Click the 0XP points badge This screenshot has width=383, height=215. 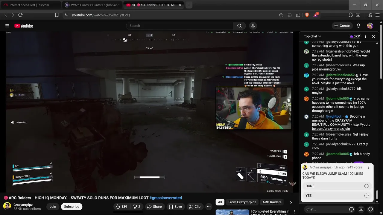[x=355, y=36]
